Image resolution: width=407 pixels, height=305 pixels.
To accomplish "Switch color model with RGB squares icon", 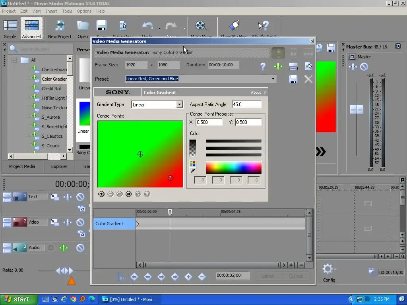I will [193, 163].
